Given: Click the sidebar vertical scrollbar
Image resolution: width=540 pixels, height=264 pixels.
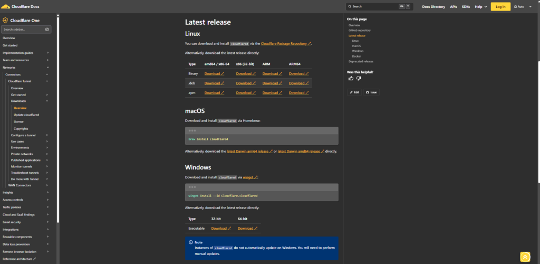Looking at the screenshot, I should [58, 119].
